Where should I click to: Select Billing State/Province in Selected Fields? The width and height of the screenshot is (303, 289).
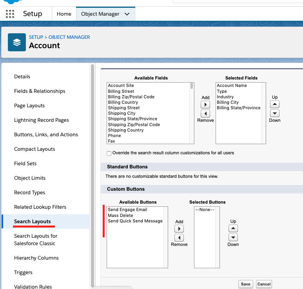(x=239, y=108)
